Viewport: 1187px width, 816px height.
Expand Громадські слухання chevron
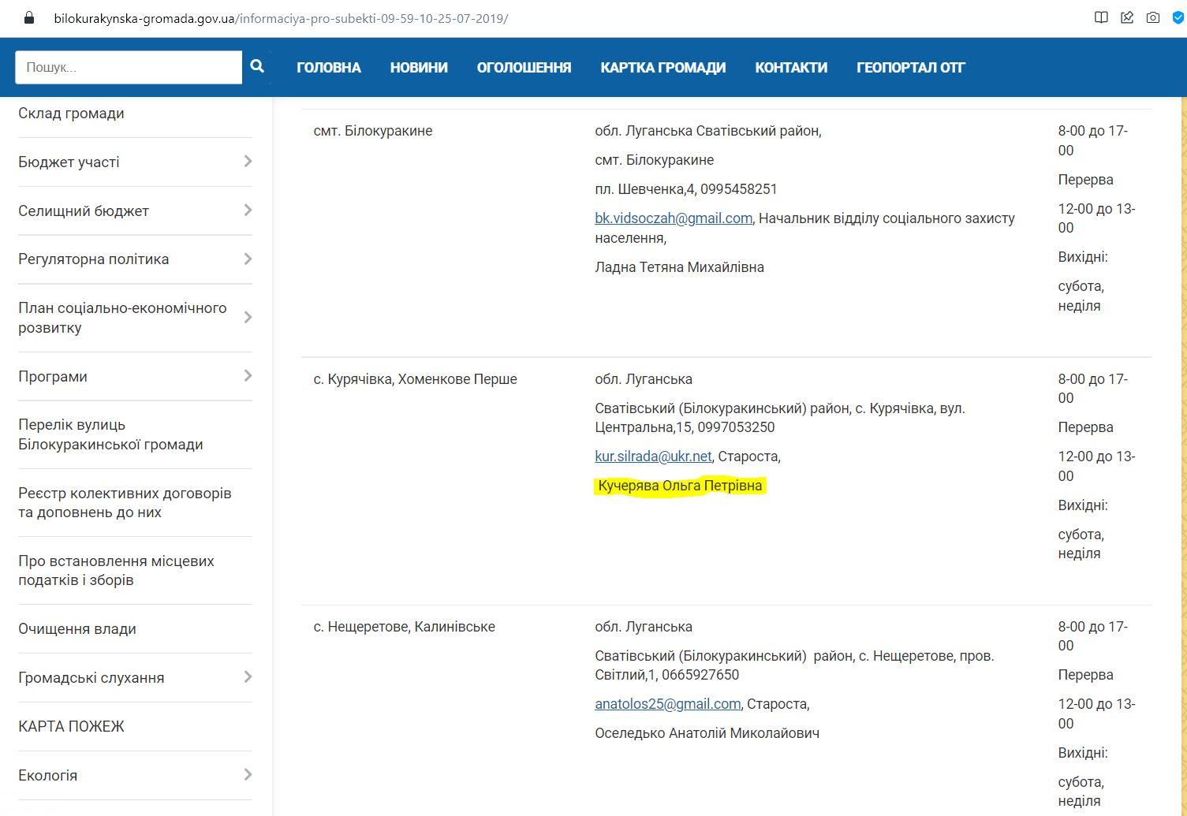pos(248,677)
